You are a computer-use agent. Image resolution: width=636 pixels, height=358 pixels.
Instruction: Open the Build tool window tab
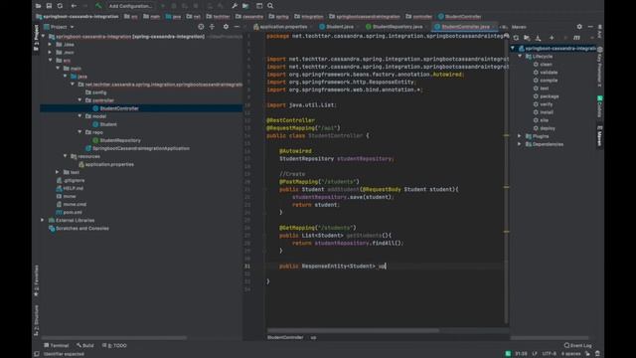tap(85, 345)
